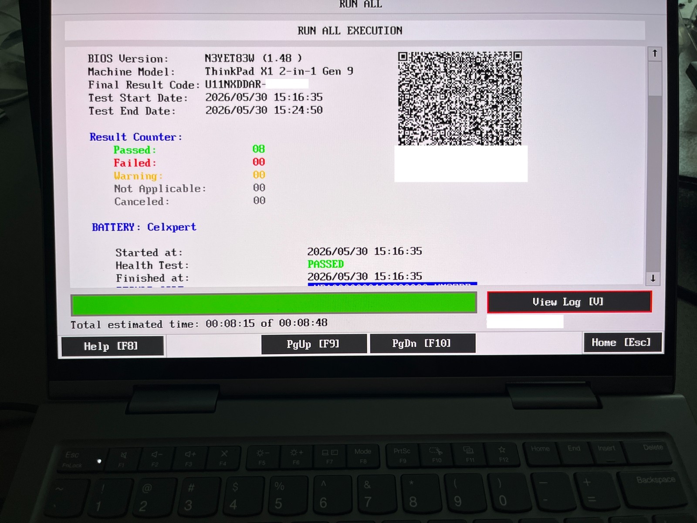Screen dimensions: 697x523
Task: Select ThinkPad X1 2-in-1 Gen 9 text
Action: (x=279, y=71)
